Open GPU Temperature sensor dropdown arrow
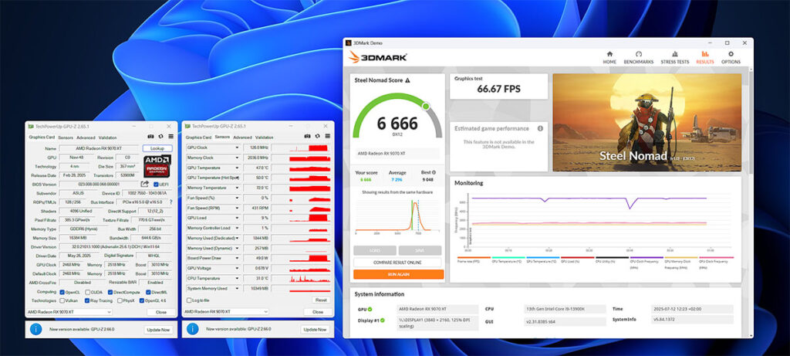The height and width of the screenshot is (356, 790). [238, 168]
